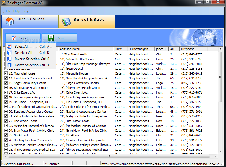Sort by placeIT column header

[161, 49]
